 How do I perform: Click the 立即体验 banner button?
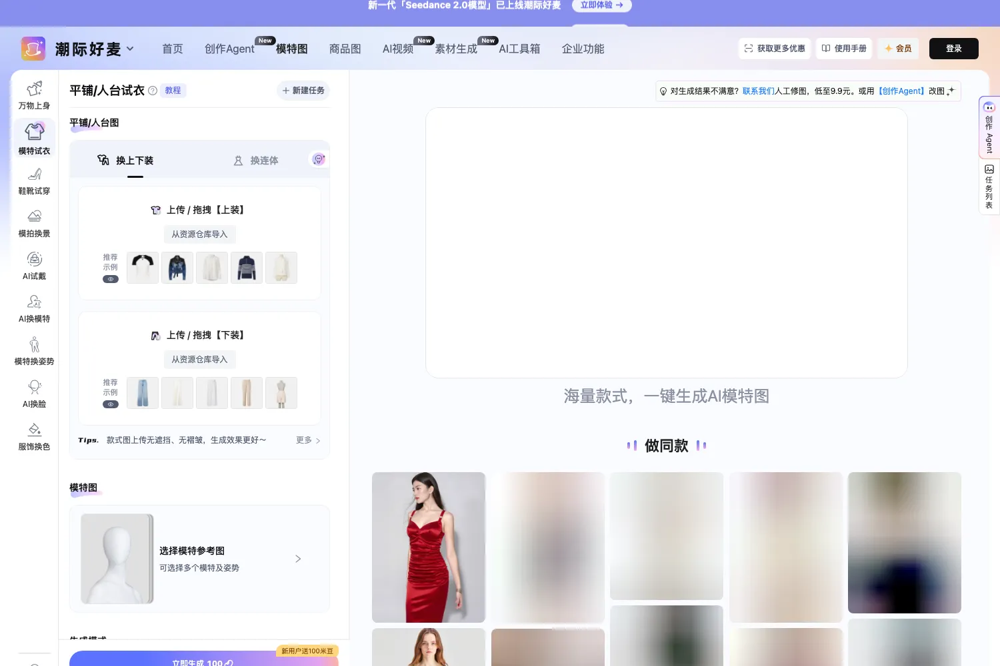[x=601, y=5]
